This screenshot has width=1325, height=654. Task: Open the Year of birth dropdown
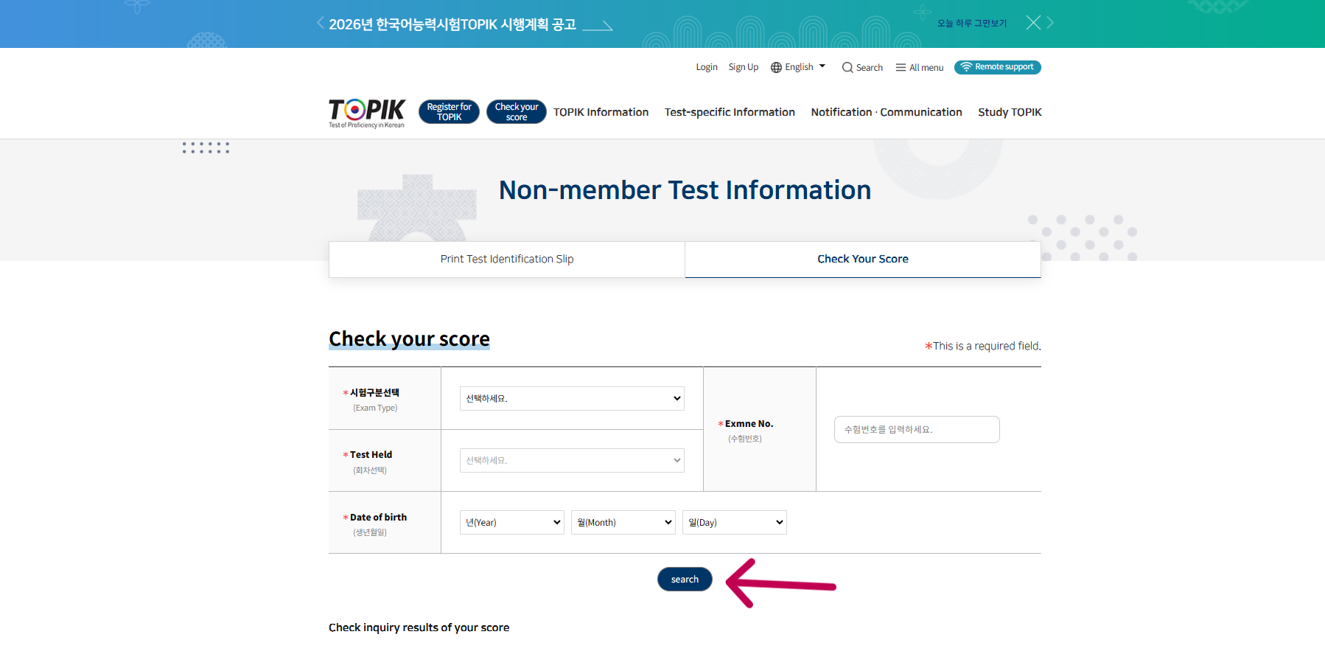(x=512, y=522)
